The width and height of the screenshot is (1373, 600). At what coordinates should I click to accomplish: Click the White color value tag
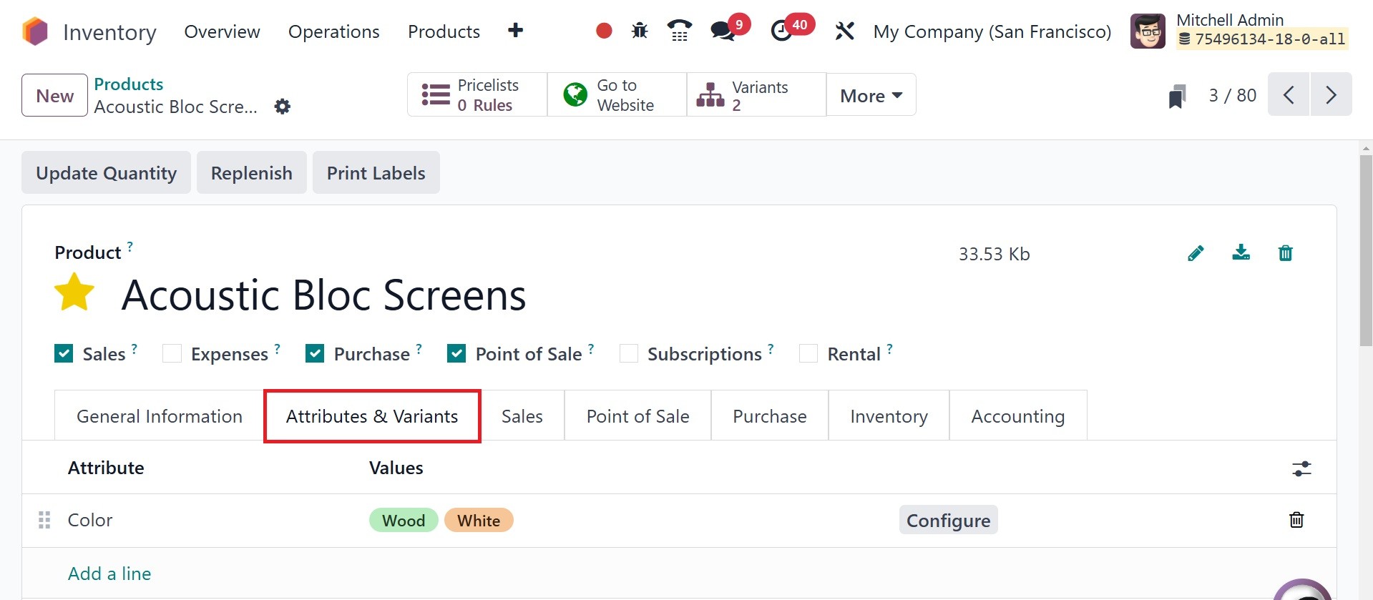pos(479,521)
